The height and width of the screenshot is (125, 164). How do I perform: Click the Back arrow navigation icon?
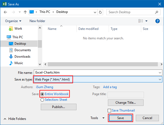[5, 12]
